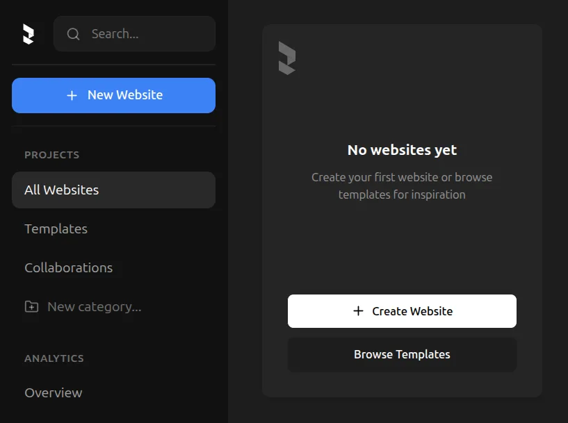The width and height of the screenshot is (568, 423).
Task: Click the ANALYTICS section header
Action: click(x=54, y=358)
